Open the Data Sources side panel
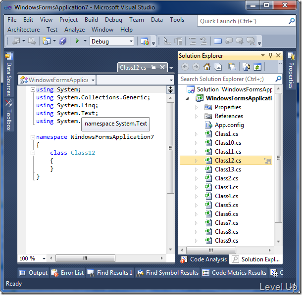Viewport: 302px width, 295px height. pyautogui.click(x=9, y=75)
